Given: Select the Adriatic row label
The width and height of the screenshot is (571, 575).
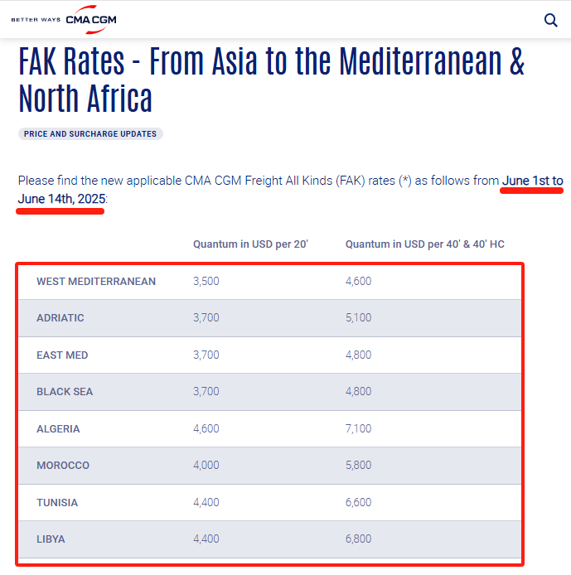Looking at the screenshot, I should pos(60,318).
